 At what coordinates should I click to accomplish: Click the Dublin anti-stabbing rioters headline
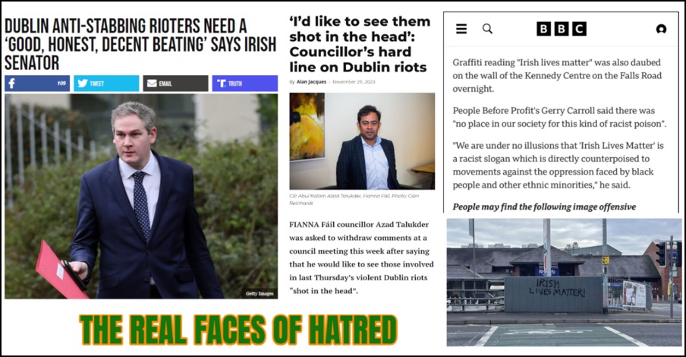pos(140,45)
